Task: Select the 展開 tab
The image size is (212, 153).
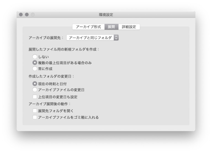Action: (x=112, y=27)
